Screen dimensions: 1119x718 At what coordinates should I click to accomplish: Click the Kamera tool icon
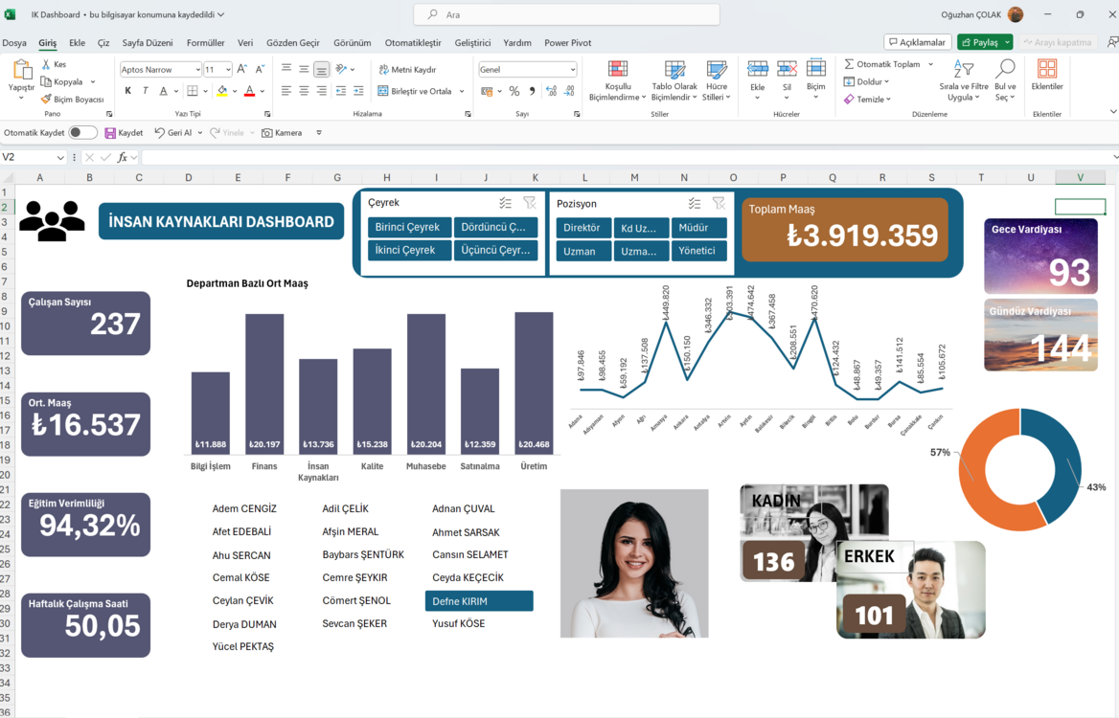tap(267, 133)
